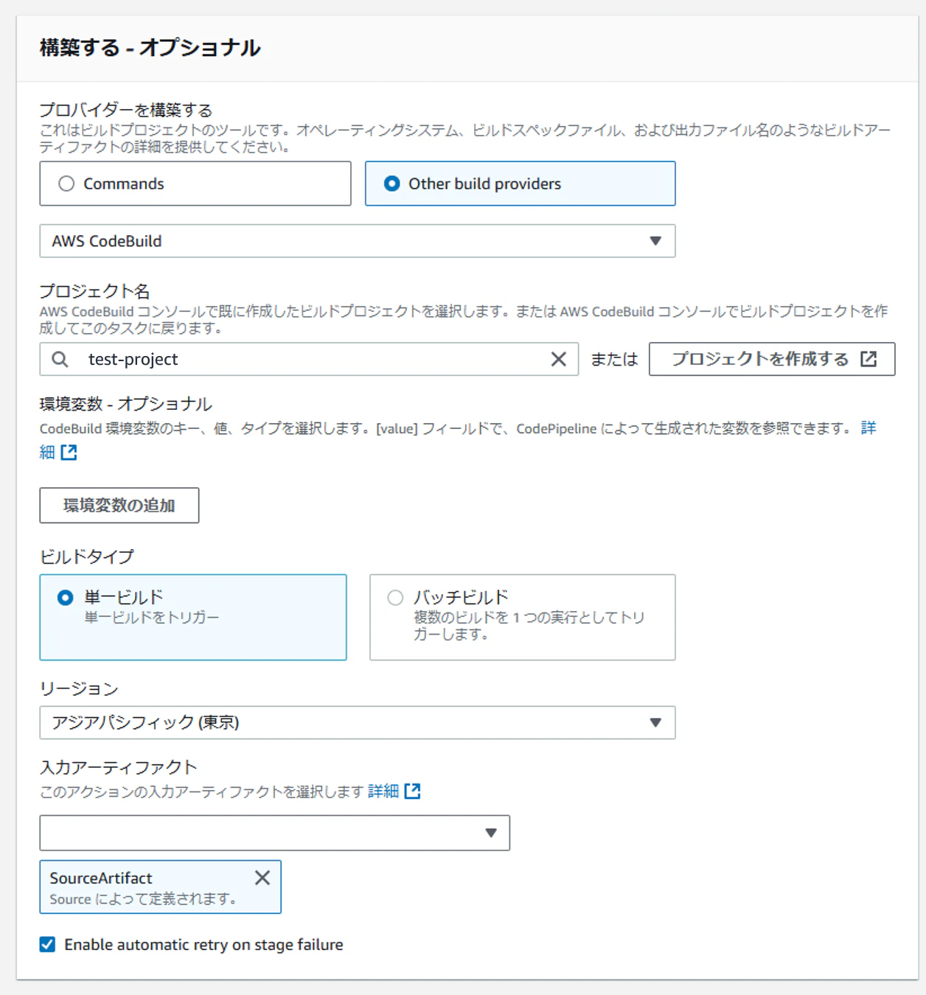Select the Commands build provider radio
Image resolution: width=926 pixels, height=995 pixels.
click(66, 184)
